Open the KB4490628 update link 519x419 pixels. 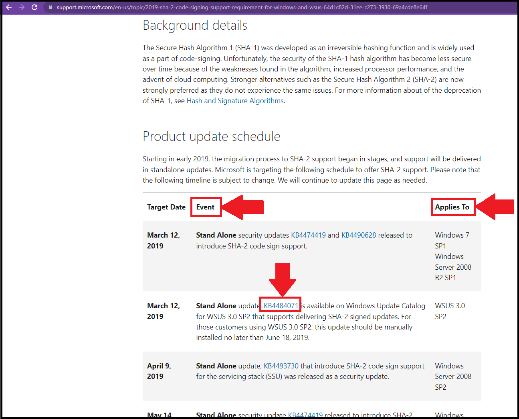(x=359, y=235)
